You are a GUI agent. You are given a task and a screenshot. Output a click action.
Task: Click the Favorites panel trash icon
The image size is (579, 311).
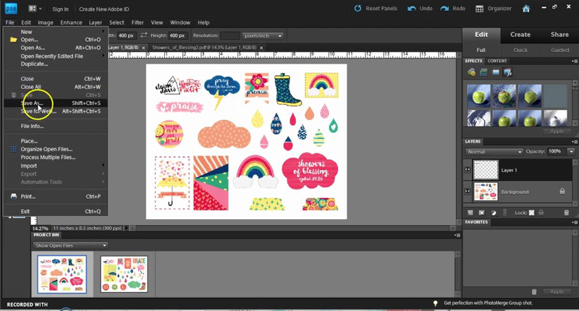pos(534,291)
